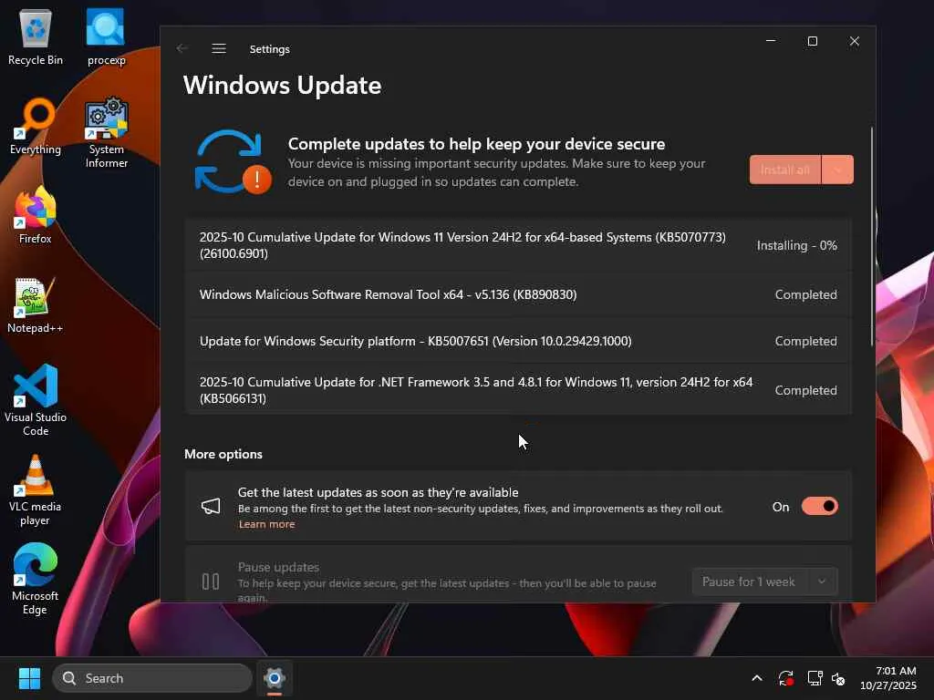Image resolution: width=934 pixels, height=700 pixels.
Task: Click the Windows Update tray icon
Action: coord(785,678)
